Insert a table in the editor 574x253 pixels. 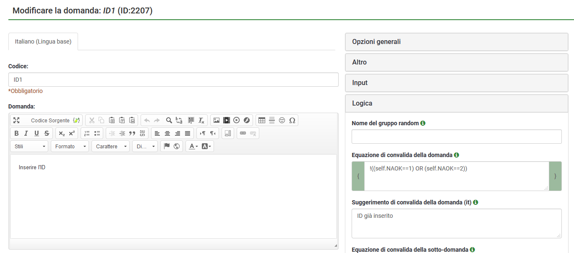coord(262,120)
